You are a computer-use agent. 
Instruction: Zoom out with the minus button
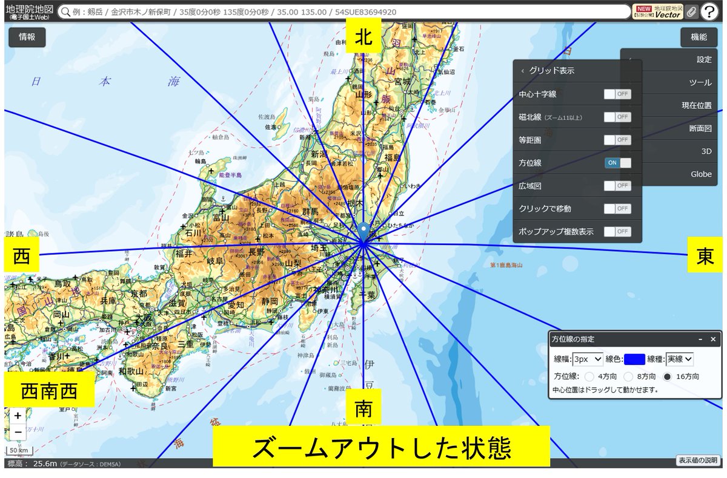coord(18,432)
